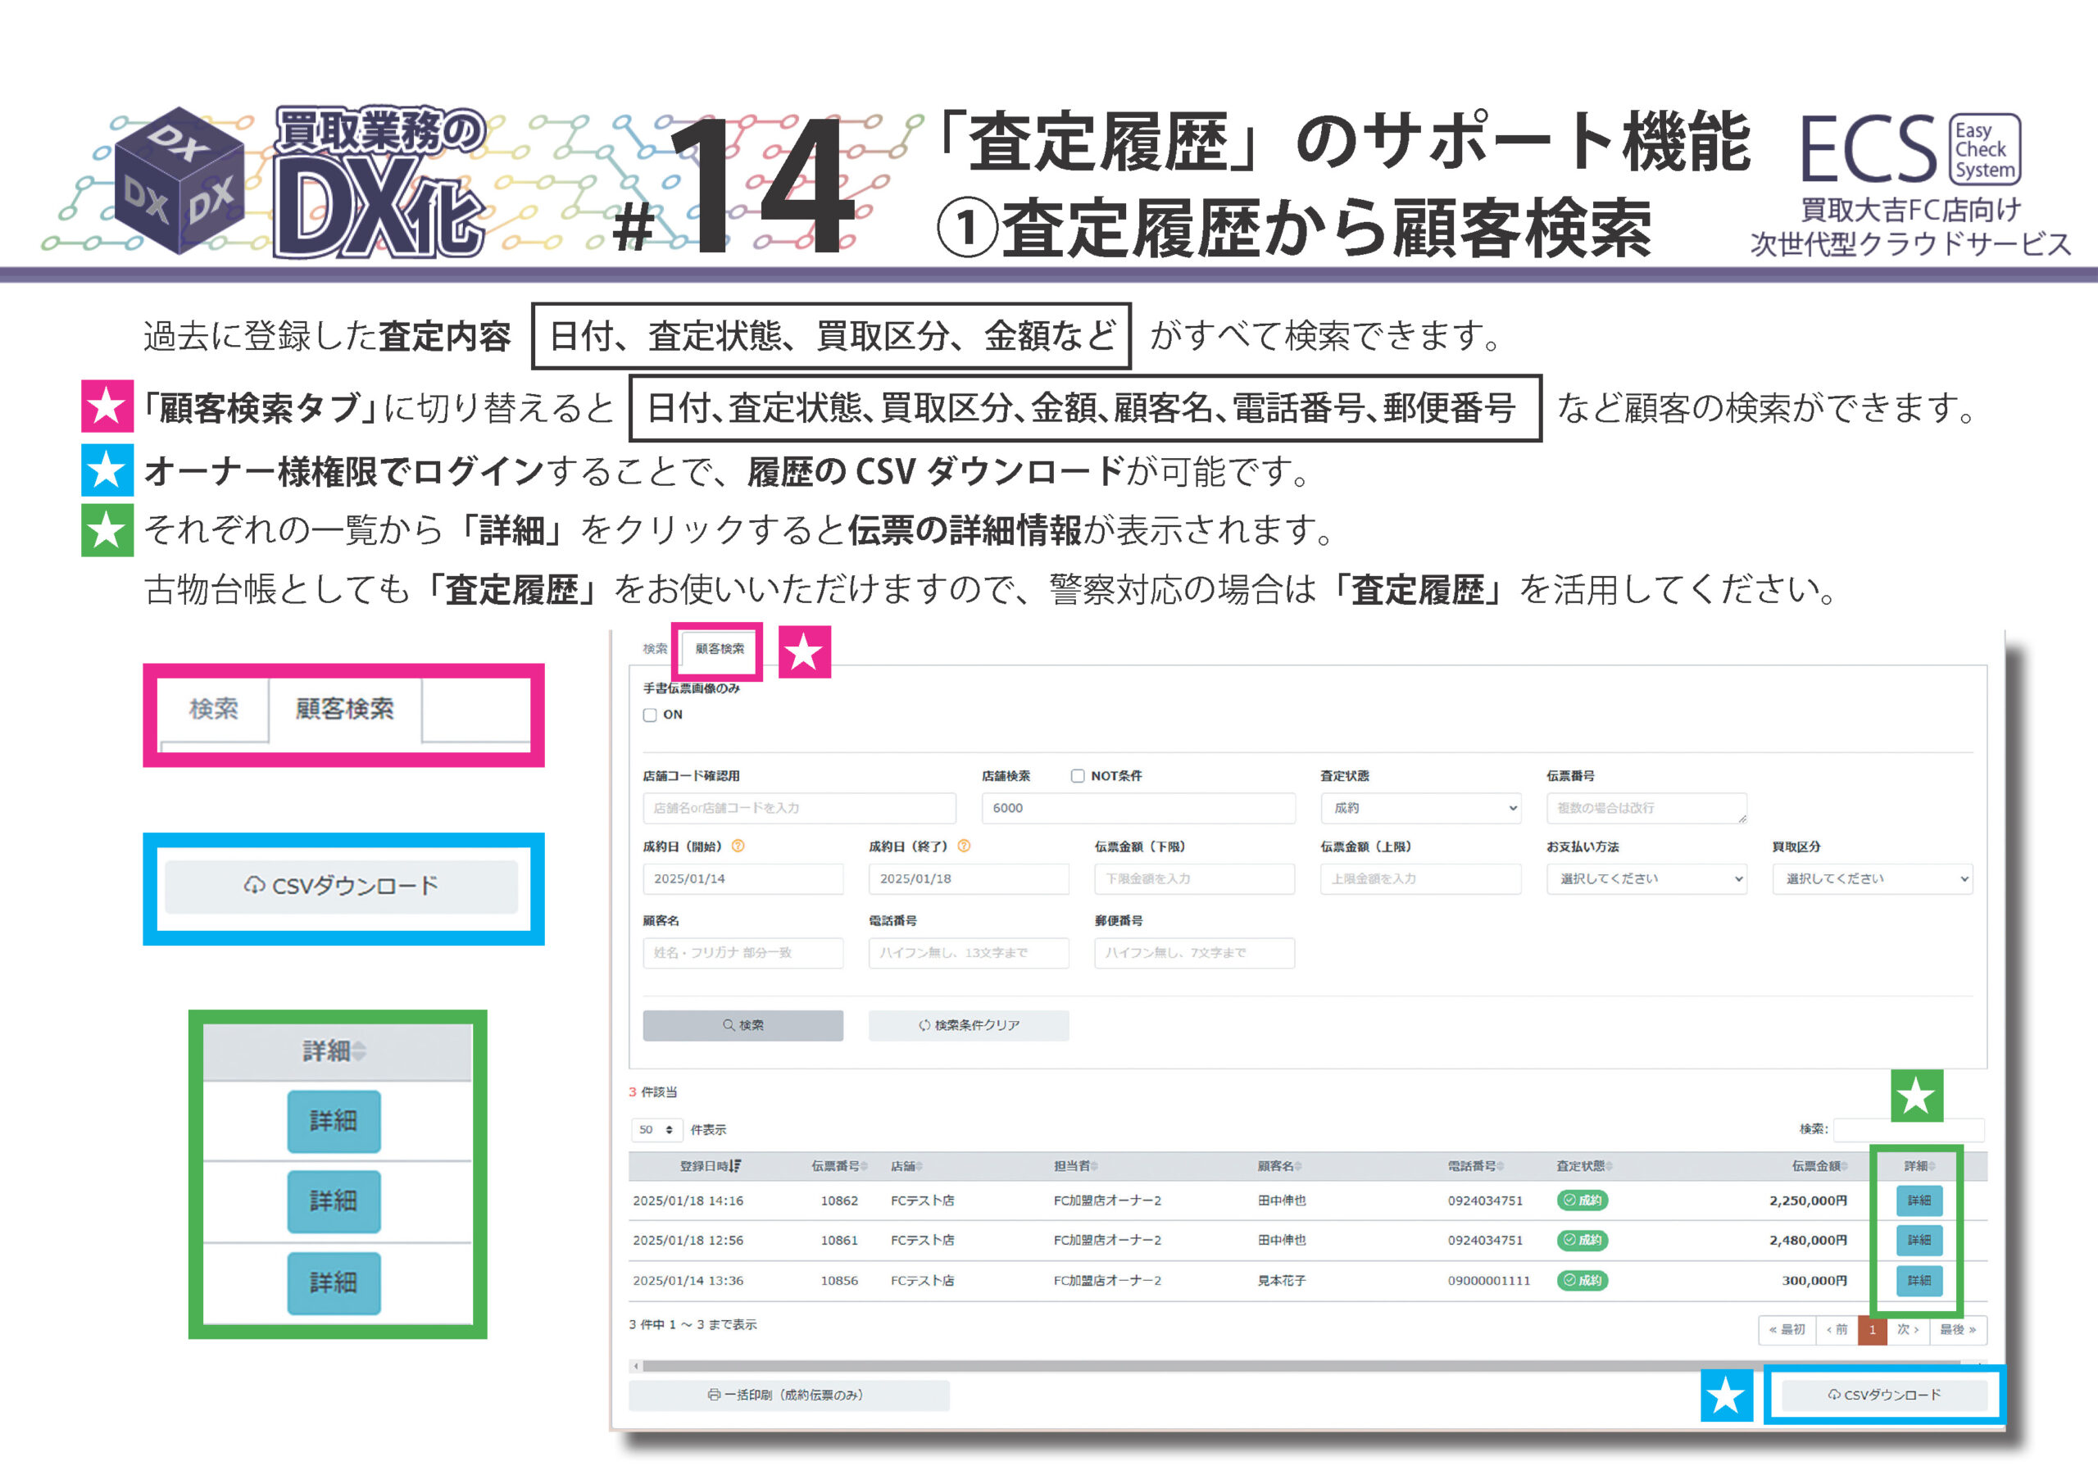
Task: Switch to the 顧客検索 tab
Action: coord(719,649)
